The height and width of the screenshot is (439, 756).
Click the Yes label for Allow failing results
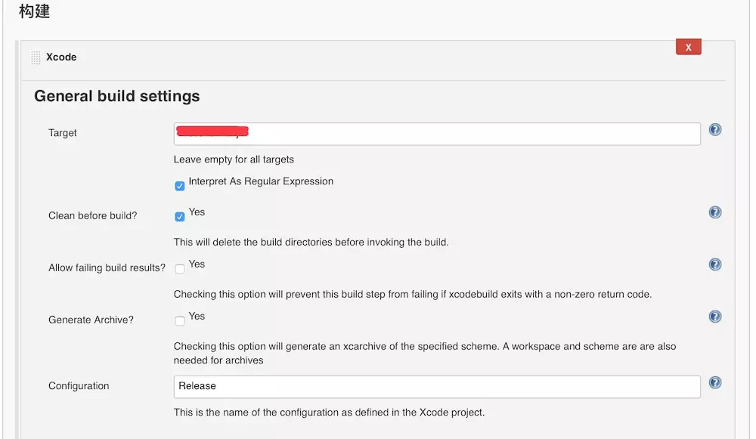[x=197, y=264]
